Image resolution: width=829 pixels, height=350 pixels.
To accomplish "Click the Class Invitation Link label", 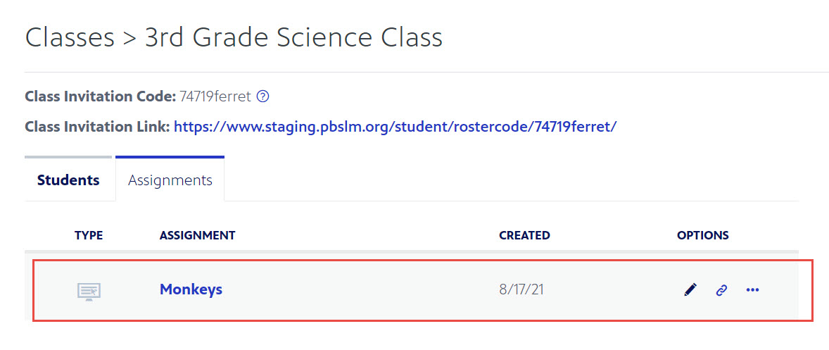I will 97,127.
